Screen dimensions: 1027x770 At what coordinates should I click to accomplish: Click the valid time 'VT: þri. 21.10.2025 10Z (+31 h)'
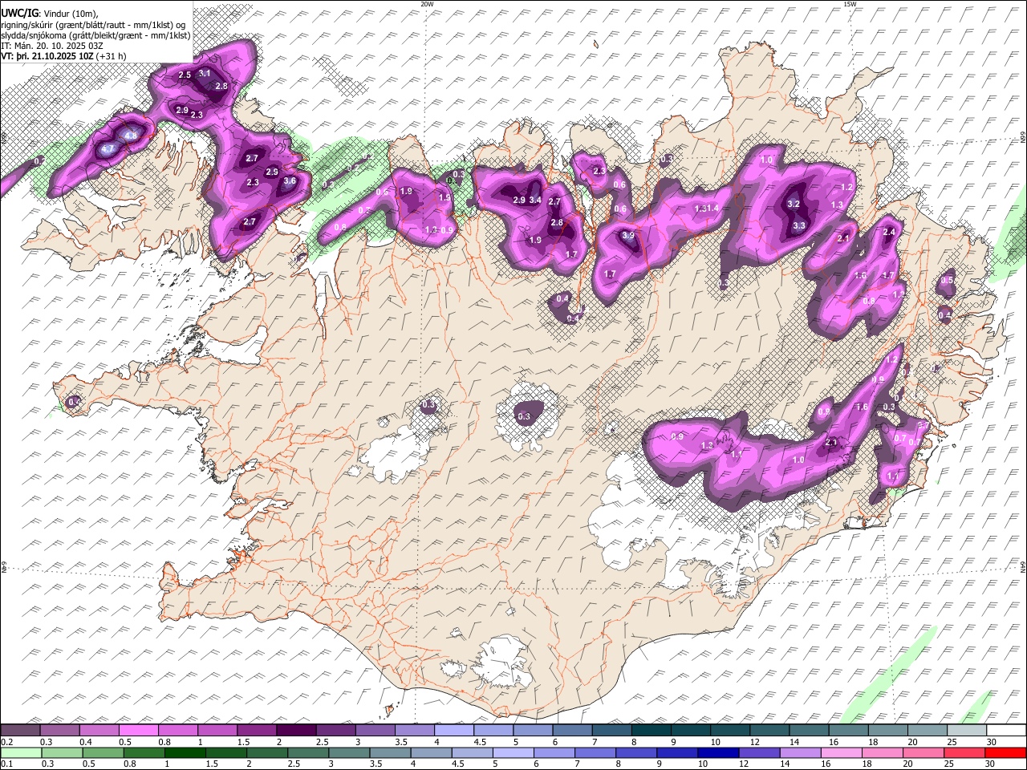[63, 56]
